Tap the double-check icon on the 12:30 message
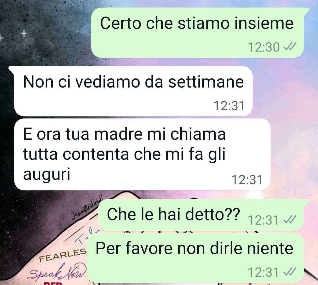This screenshot has width=318, height=285. [x=290, y=47]
